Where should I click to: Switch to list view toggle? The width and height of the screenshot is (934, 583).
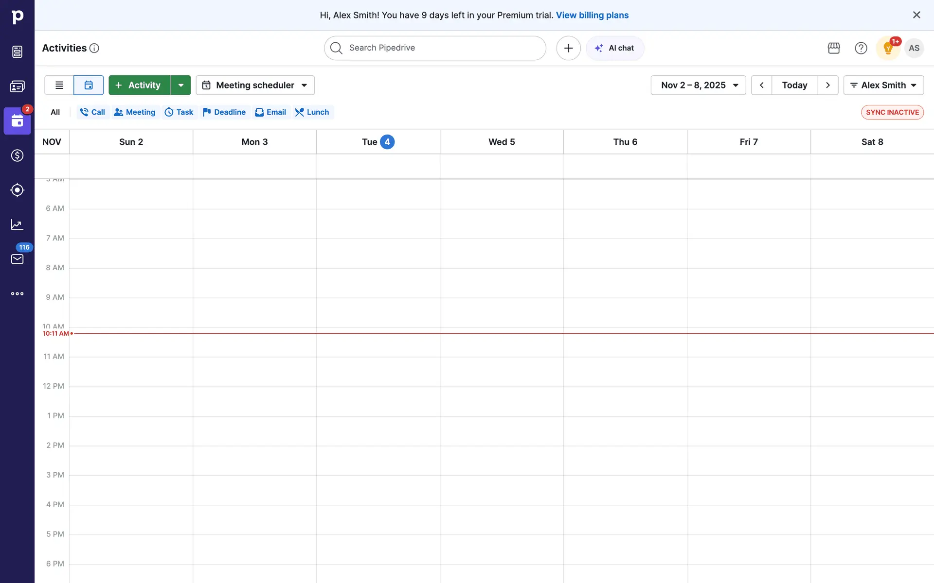[x=59, y=85]
